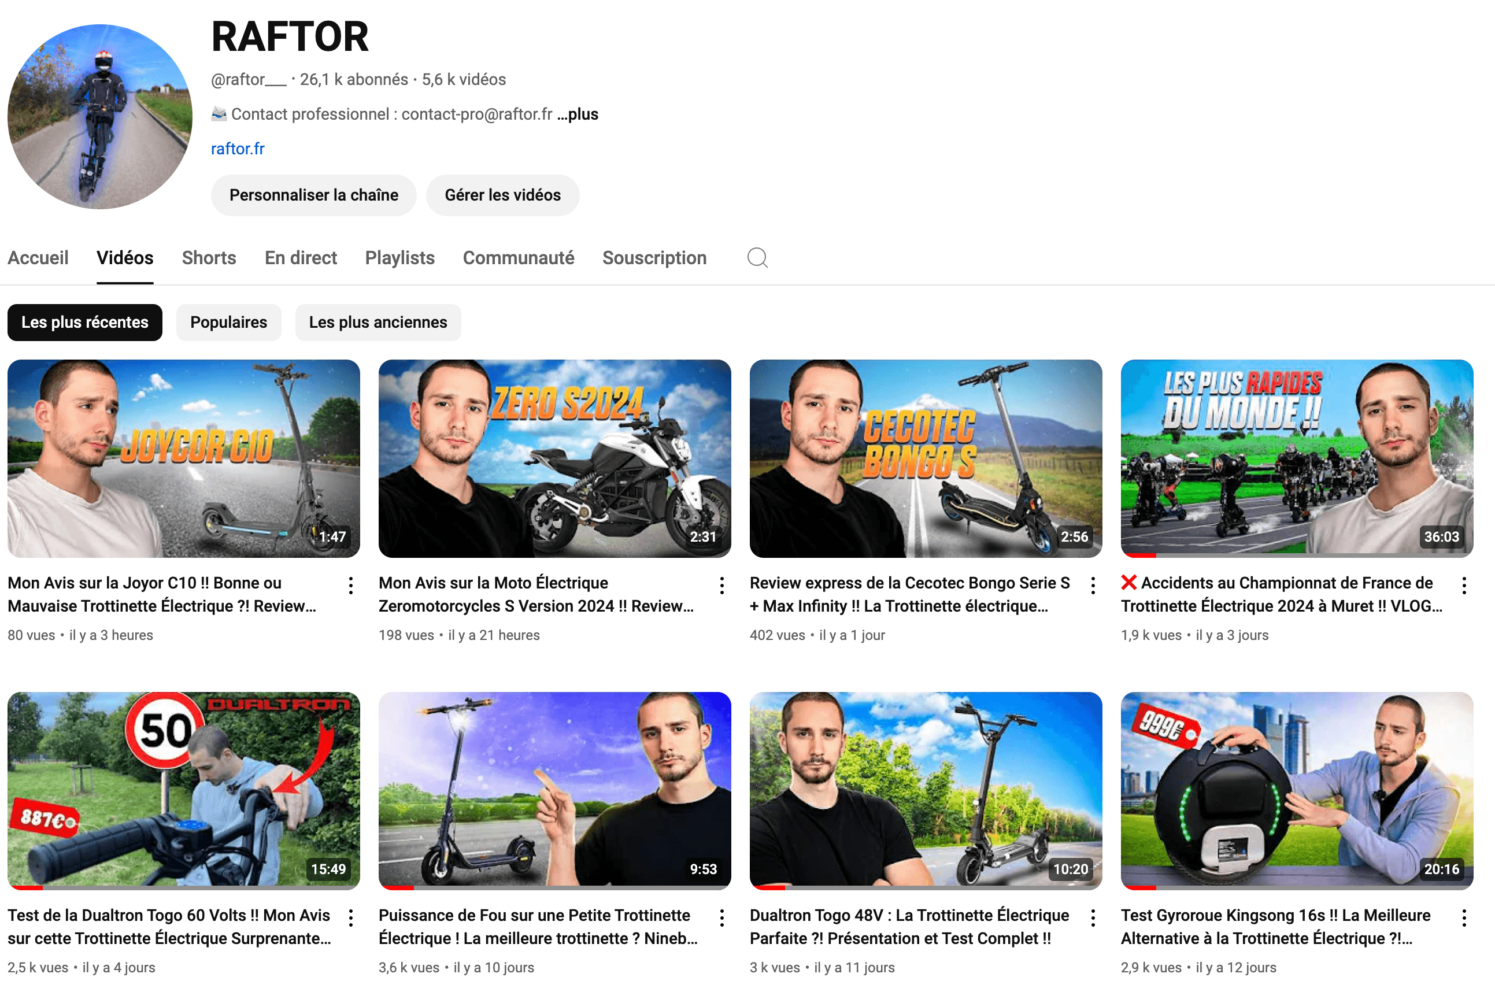Open three-dot menu for Kingsong 16s video
The width and height of the screenshot is (1495, 992).
[1463, 917]
